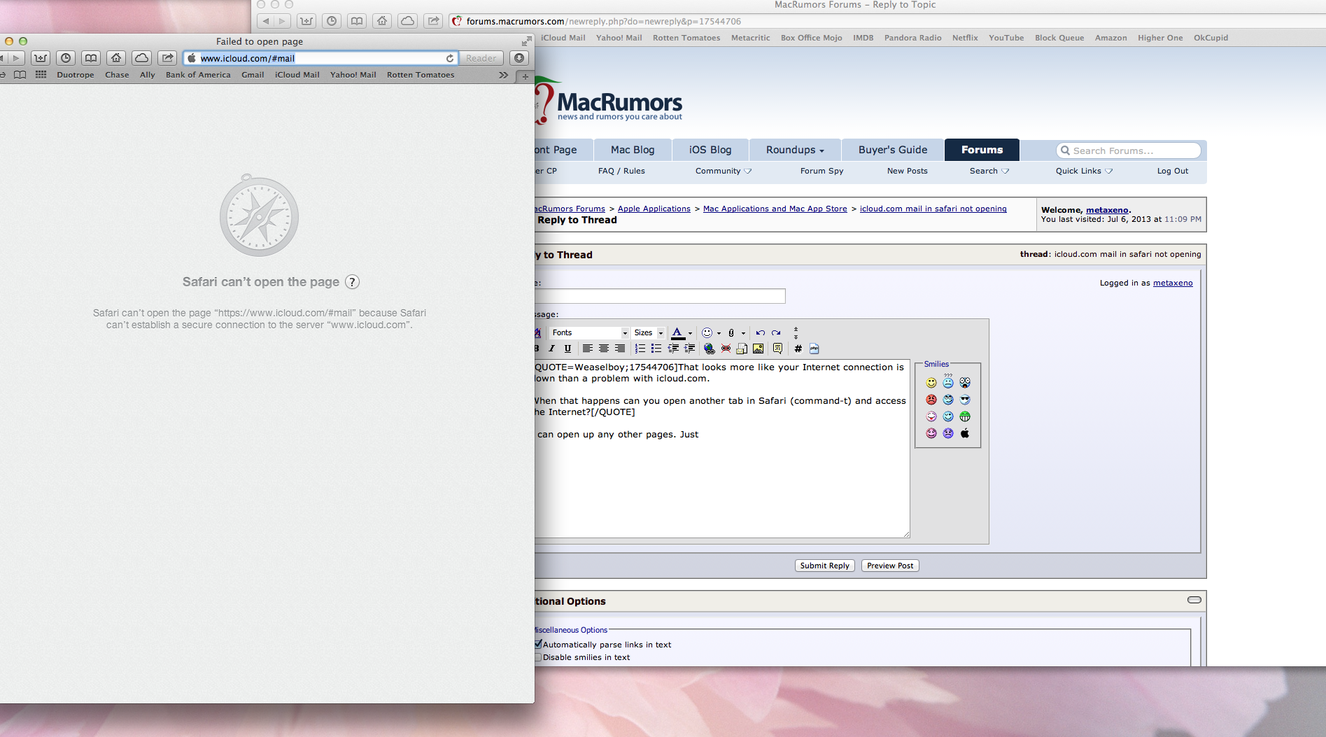Insert ordered list in reply editor

coord(640,349)
